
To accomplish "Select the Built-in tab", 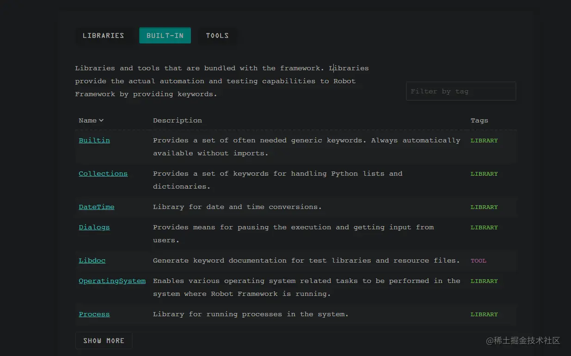I will pyautogui.click(x=165, y=36).
